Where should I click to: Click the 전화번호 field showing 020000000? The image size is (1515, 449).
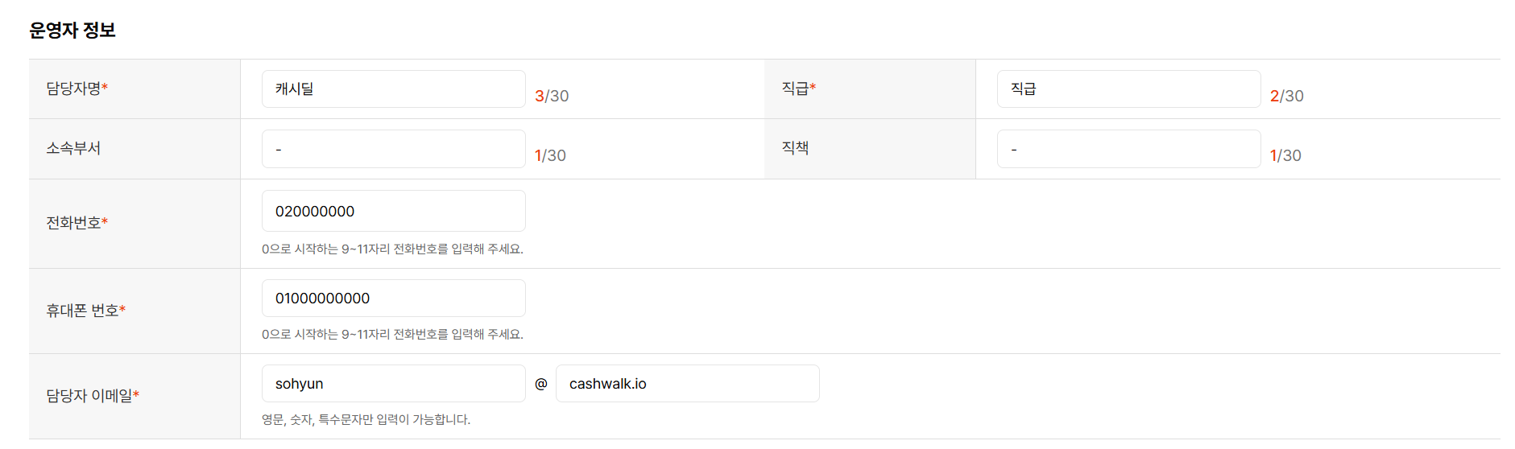tap(393, 211)
